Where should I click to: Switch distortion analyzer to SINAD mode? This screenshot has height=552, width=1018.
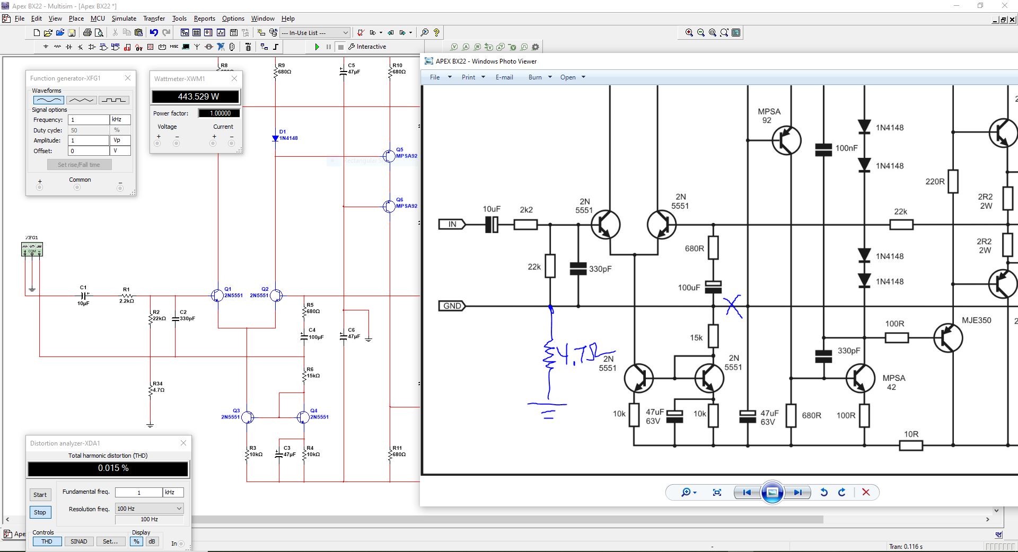(79, 541)
